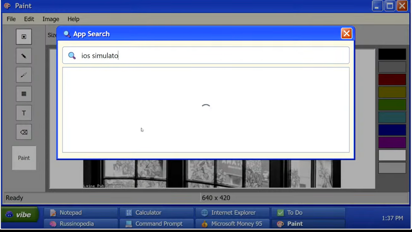Switch to Calculator in the taskbar
The image size is (412, 232).
tap(157, 213)
